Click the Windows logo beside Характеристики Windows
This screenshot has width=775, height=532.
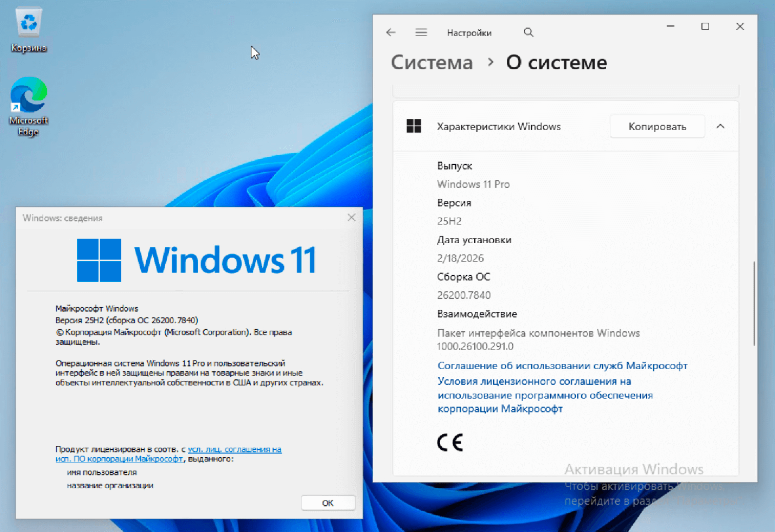(x=414, y=126)
